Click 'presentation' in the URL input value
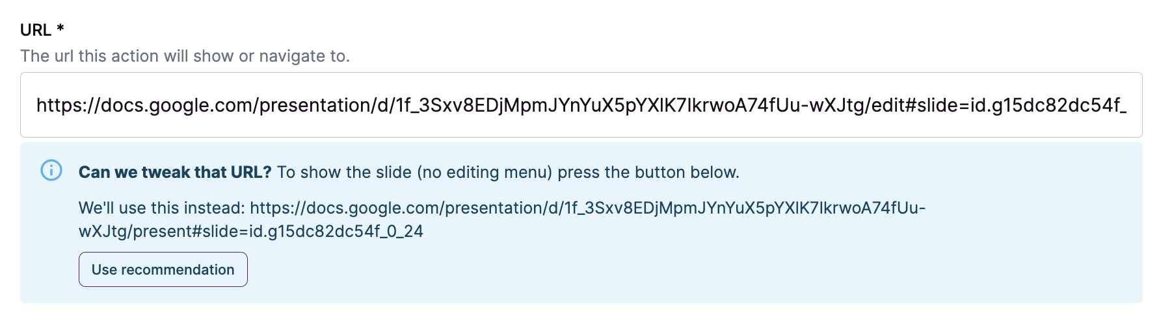Image resolution: width=1159 pixels, height=322 pixels. coord(315,105)
